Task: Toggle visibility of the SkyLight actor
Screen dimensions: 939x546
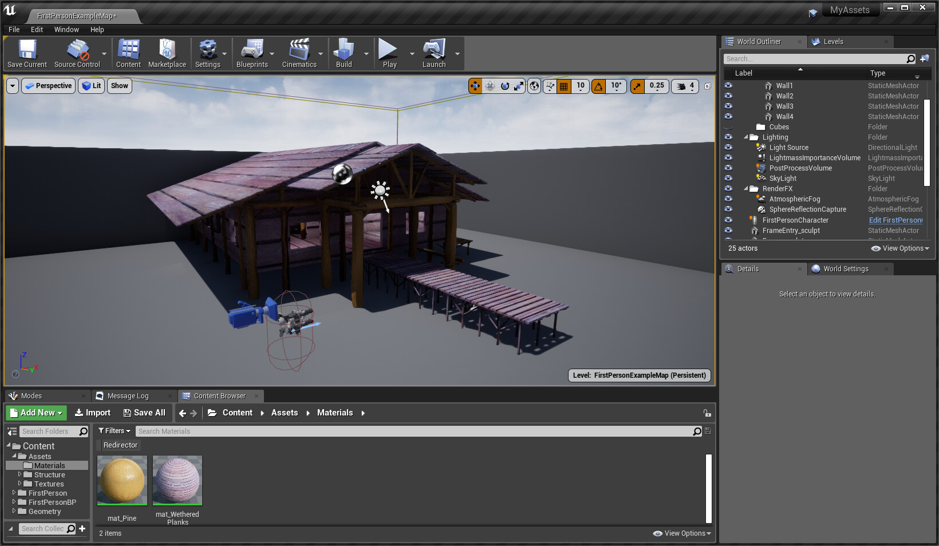Action: 728,179
